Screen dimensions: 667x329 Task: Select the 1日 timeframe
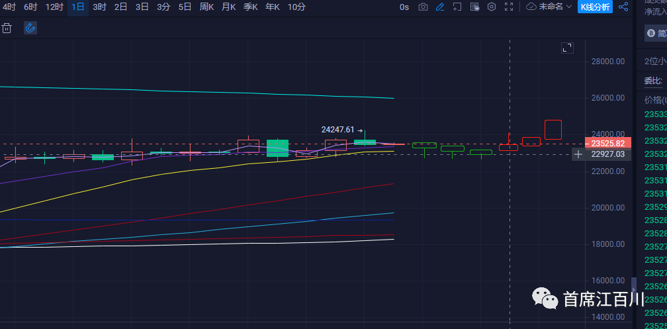coord(78,7)
